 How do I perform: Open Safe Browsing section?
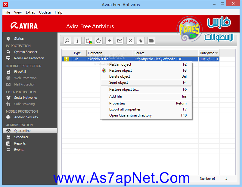24,104
